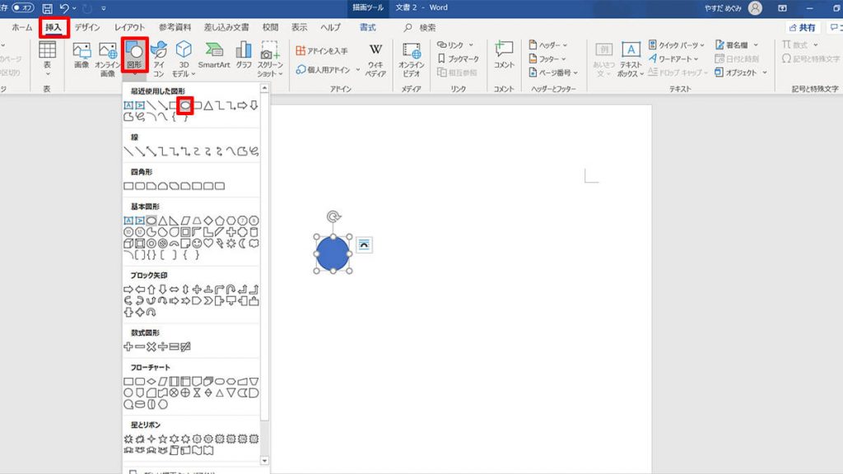Select the oval in recently used shapes
The image size is (843, 474).
pos(186,105)
